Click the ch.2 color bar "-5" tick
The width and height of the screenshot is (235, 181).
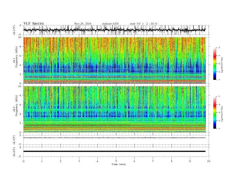click(x=219, y=113)
